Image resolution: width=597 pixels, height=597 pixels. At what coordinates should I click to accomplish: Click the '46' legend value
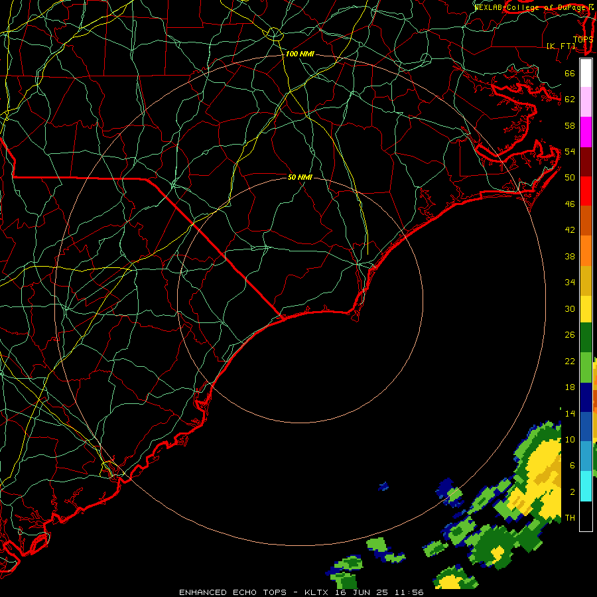pyautogui.click(x=570, y=204)
